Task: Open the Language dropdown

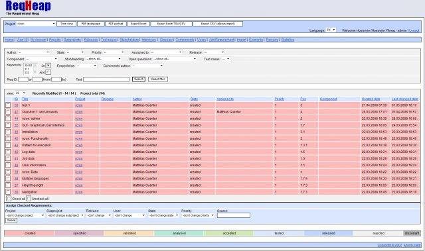Action: point(331,30)
